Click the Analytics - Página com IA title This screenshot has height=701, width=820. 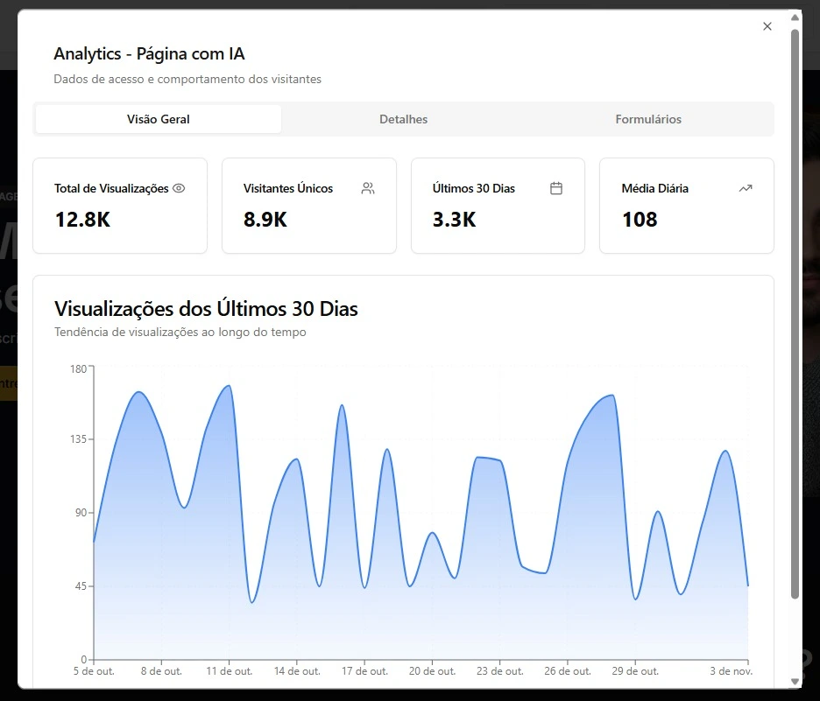pyautogui.click(x=149, y=54)
